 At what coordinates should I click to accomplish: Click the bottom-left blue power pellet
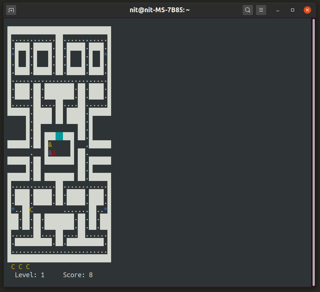click(x=13, y=209)
